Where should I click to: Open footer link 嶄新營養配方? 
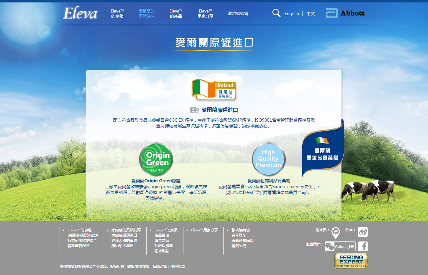78,246
